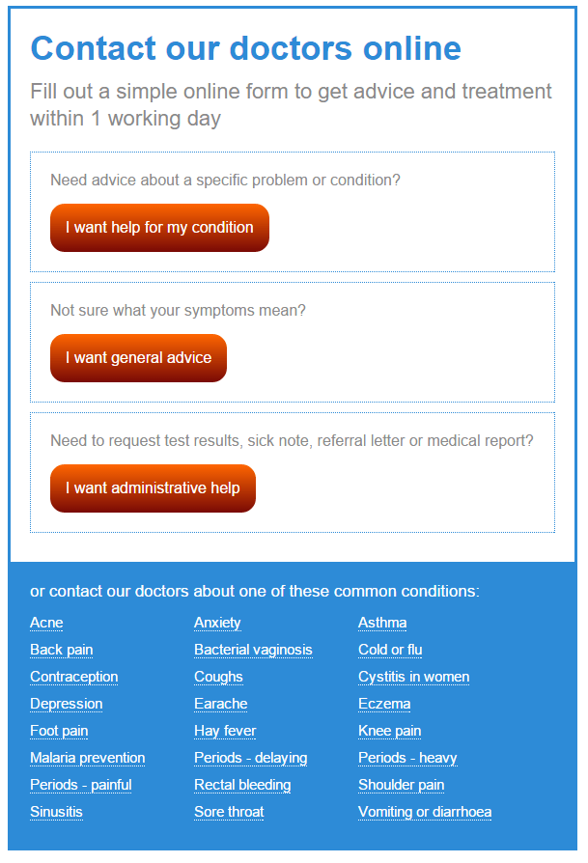Open the Bacterial vaginosis link
Screen dimensions: 588x863
tap(253, 650)
